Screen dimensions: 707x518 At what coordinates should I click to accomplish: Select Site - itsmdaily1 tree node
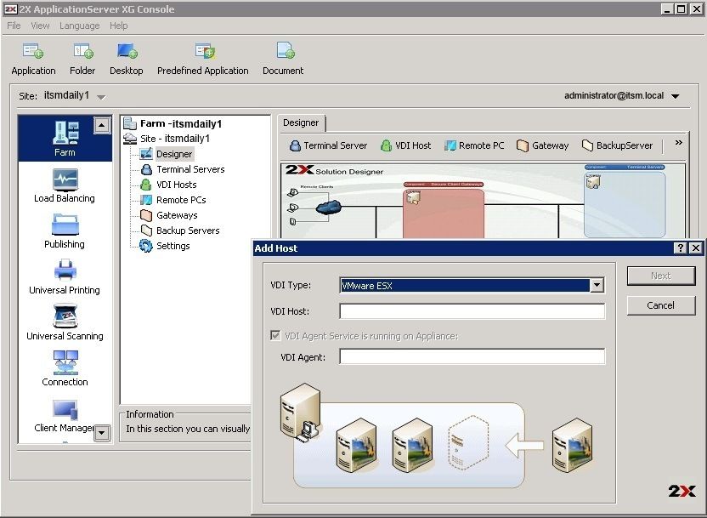tap(167, 139)
